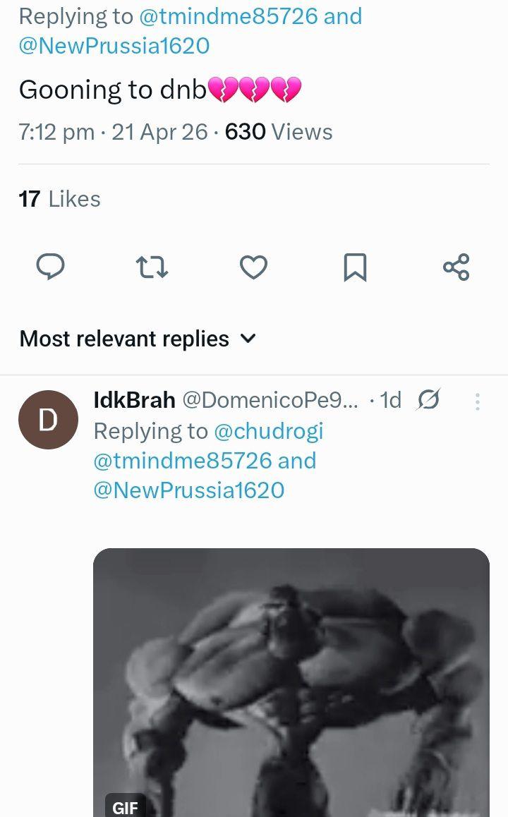508x817 pixels.
Task: Like the tweet with the heart icon
Action: [x=253, y=267]
